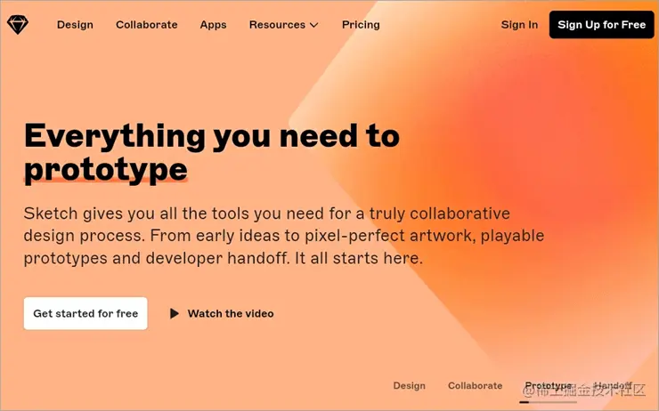Select the Handoff slide tab
The width and height of the screenshot is (659, 411).
coord(613,385)
